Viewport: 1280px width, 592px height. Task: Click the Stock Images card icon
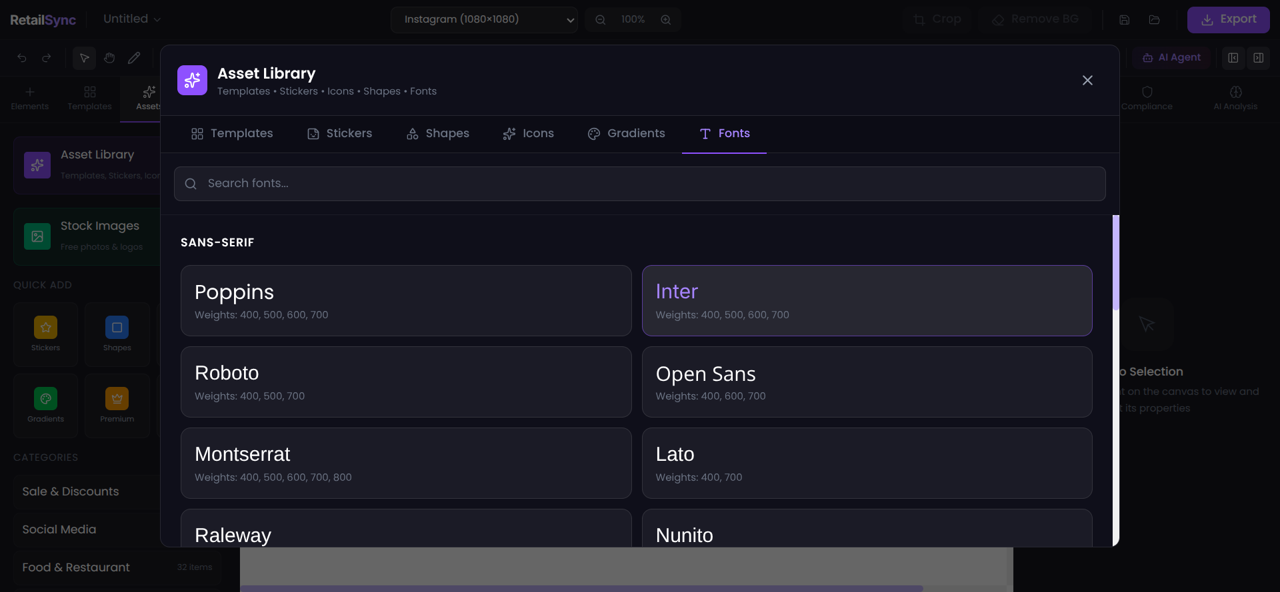click(x=37, y=236)
